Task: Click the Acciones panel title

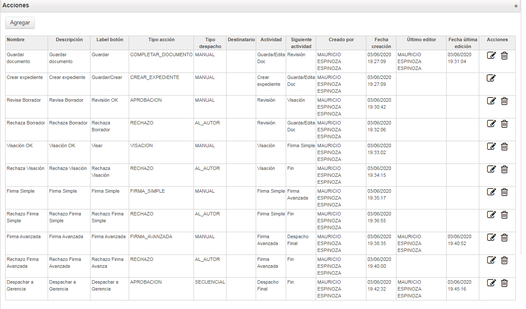Action: coord(16,6)
